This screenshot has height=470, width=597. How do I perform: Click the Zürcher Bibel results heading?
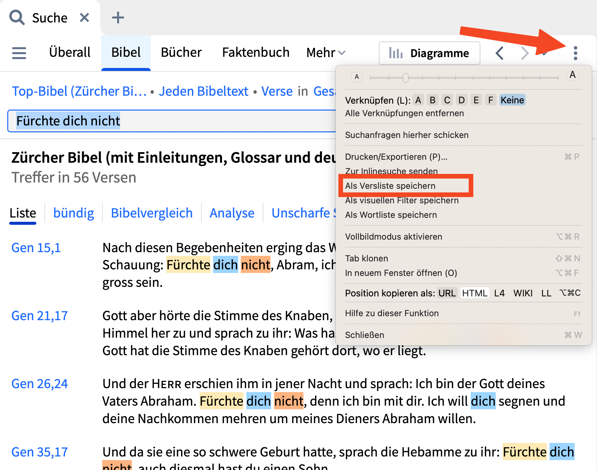(x=173, y=157)
